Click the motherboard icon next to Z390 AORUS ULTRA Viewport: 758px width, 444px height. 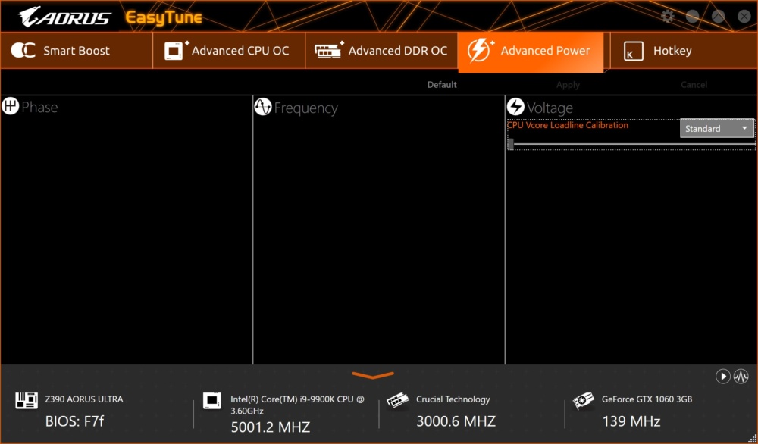click(27, 401)
